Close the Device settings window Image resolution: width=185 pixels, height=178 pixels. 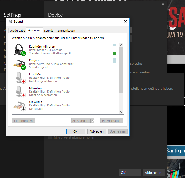tap(163, 4)
